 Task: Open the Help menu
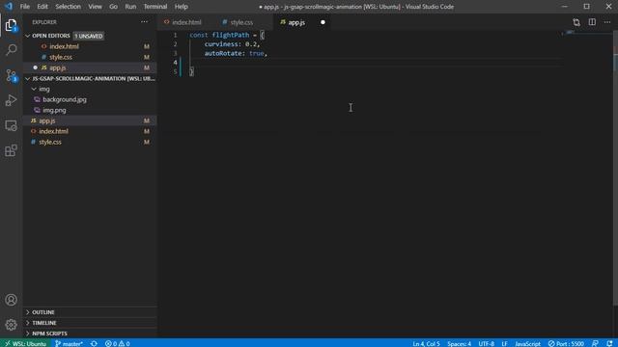[x=181, y=7]
